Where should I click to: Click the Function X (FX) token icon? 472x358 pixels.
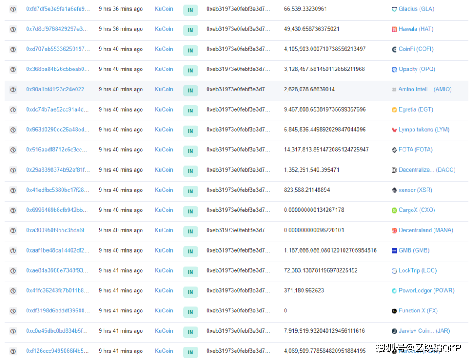tap(394, 311)
